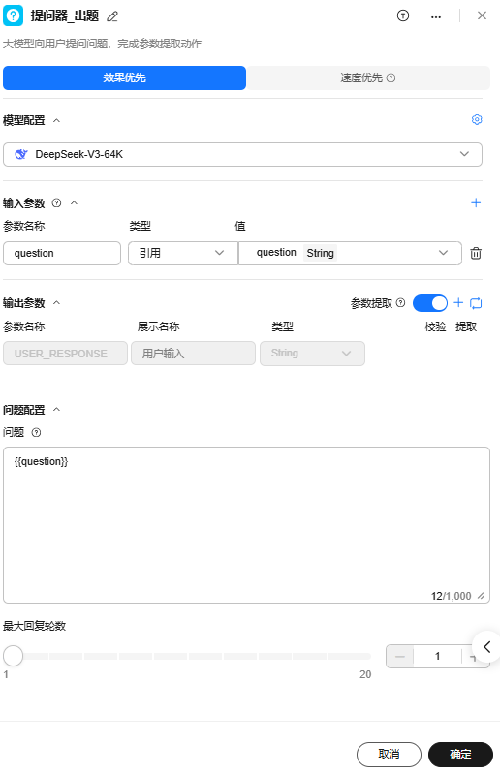The width and height of the screenshot is (500, 774).
Task: Click the circled T icon in header
Action: coord(403,15)
